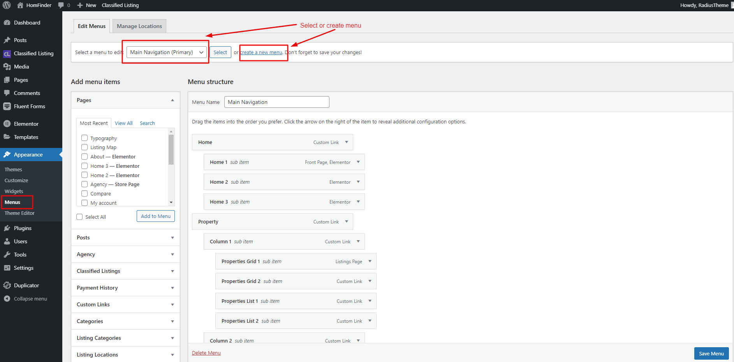Screen dimensions: 734x362
Task: Check the Home 3 — Elementor checkbox
Action: pos(84,166)
